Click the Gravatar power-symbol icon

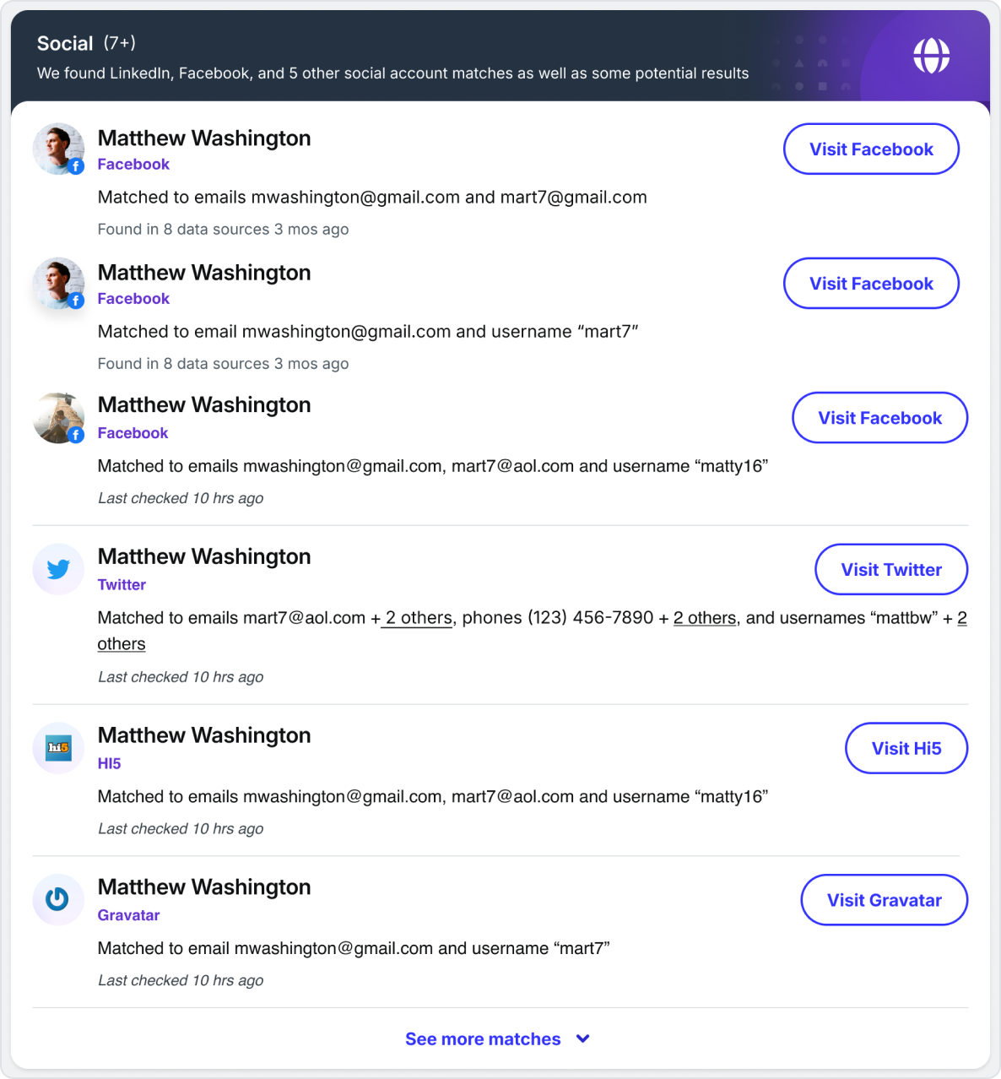(x=58, y=899)
